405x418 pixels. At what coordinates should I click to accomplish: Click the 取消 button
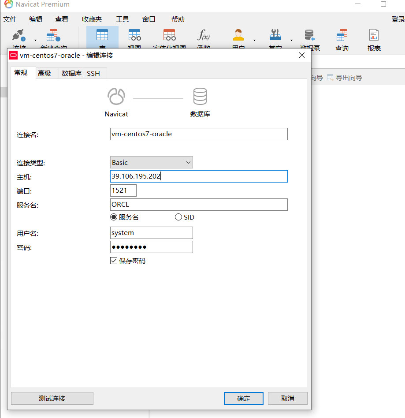coord(287,398)
